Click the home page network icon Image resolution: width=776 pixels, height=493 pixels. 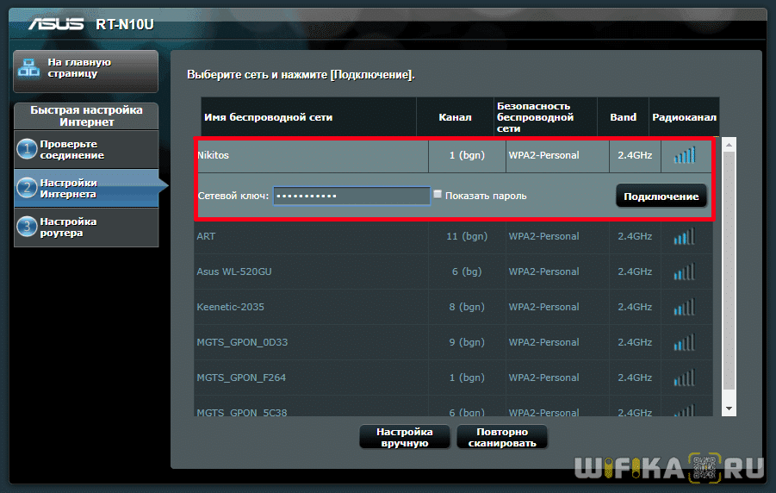point(29,68)
